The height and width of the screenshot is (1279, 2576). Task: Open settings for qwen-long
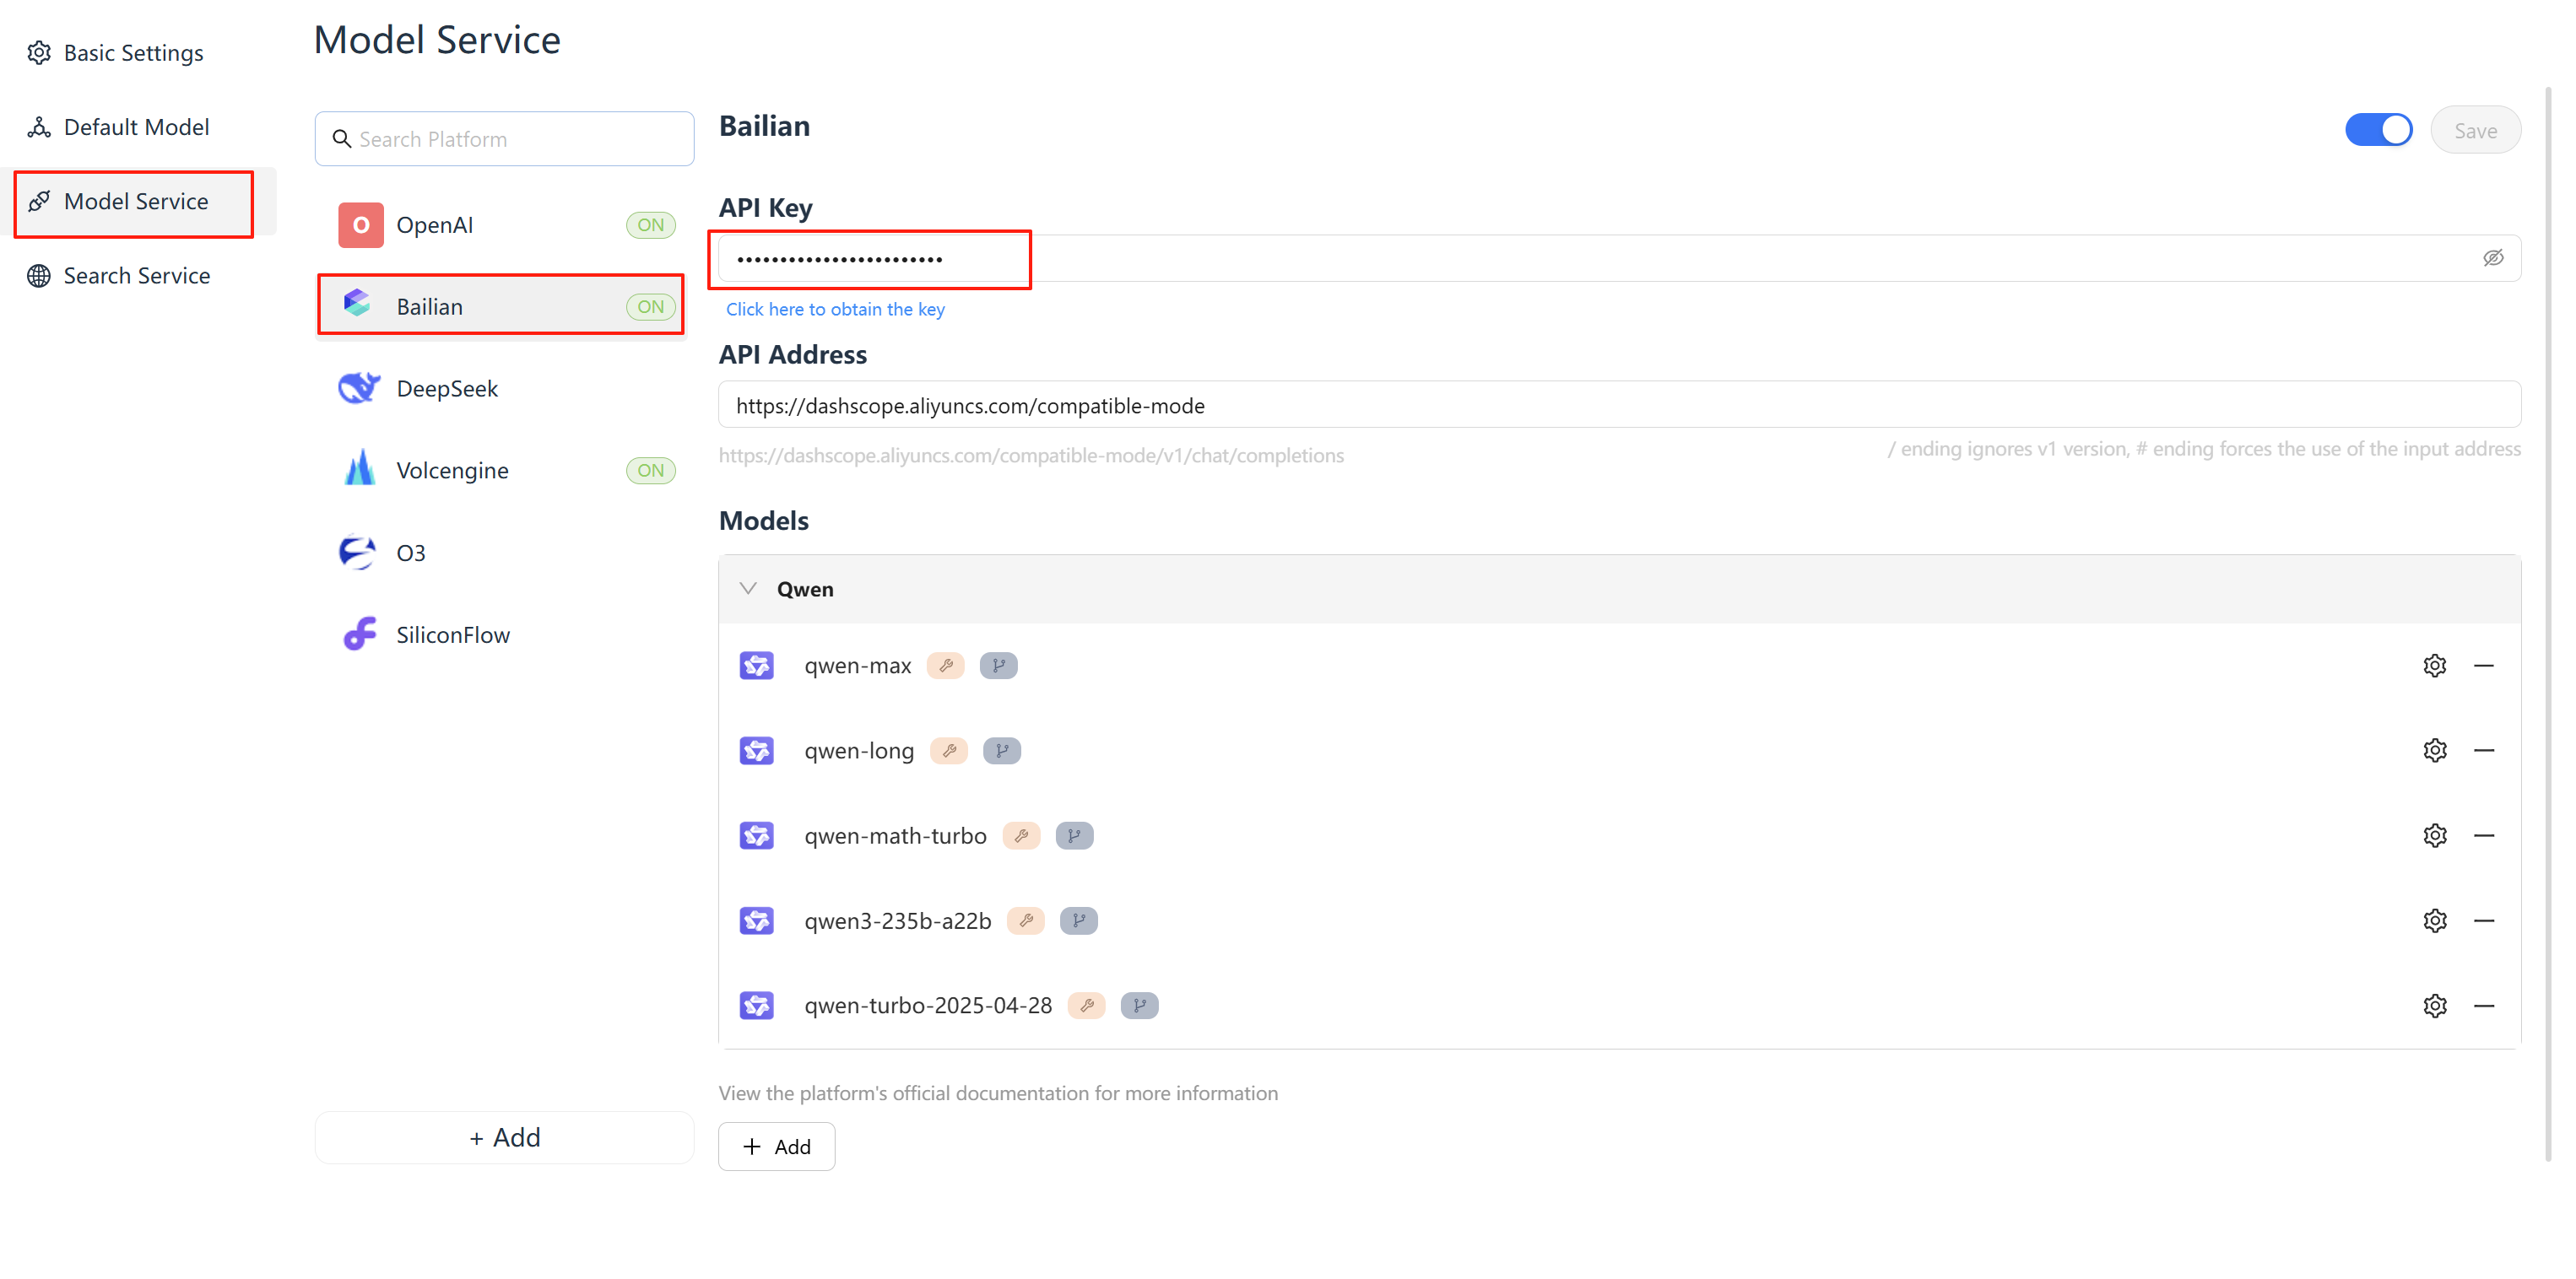2434,750
